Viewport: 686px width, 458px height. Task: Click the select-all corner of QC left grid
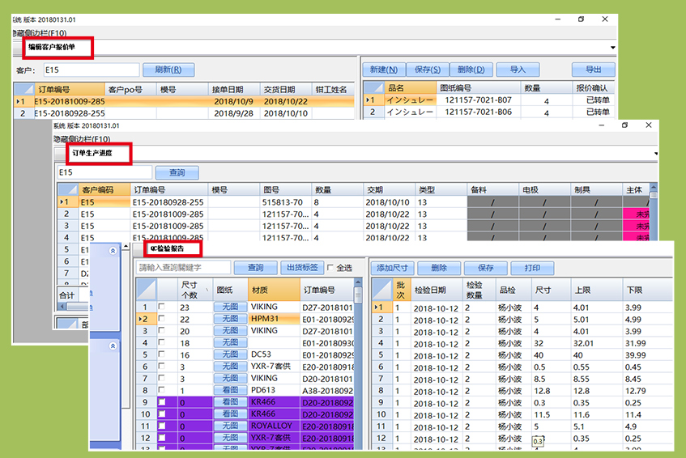coord(145,289)
